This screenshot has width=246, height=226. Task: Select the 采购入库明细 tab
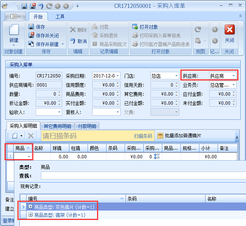pyautogui.click(x=23, y=126)
